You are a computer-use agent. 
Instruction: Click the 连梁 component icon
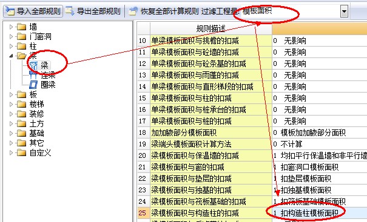33,75
